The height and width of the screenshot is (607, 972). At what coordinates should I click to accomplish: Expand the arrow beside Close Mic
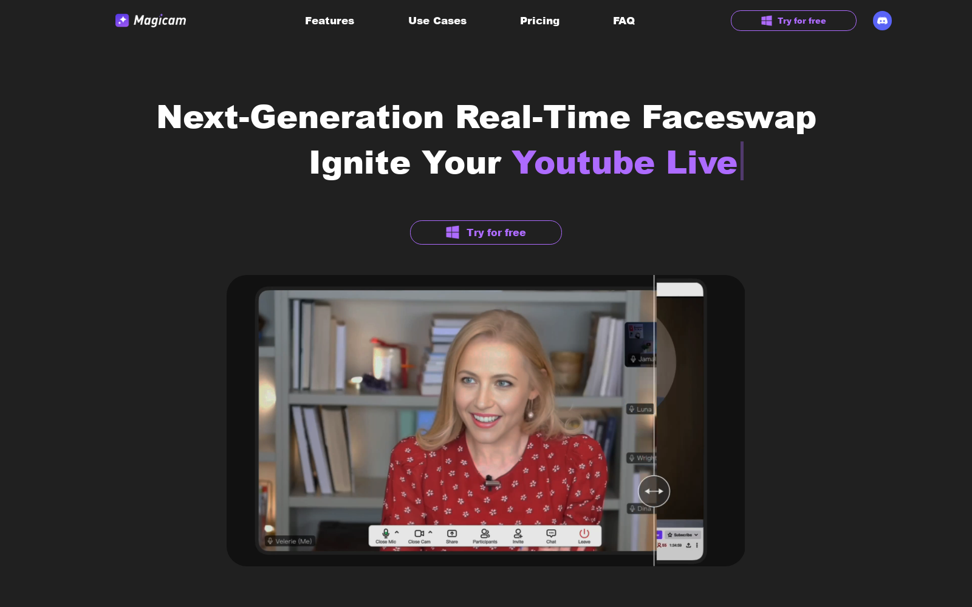click(397, 532)
